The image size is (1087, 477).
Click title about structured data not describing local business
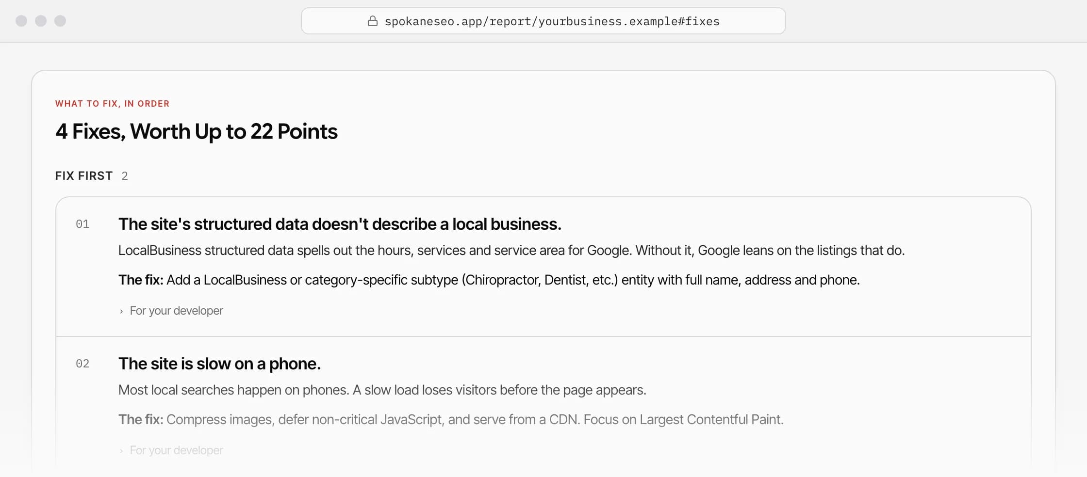click(340, 224)
